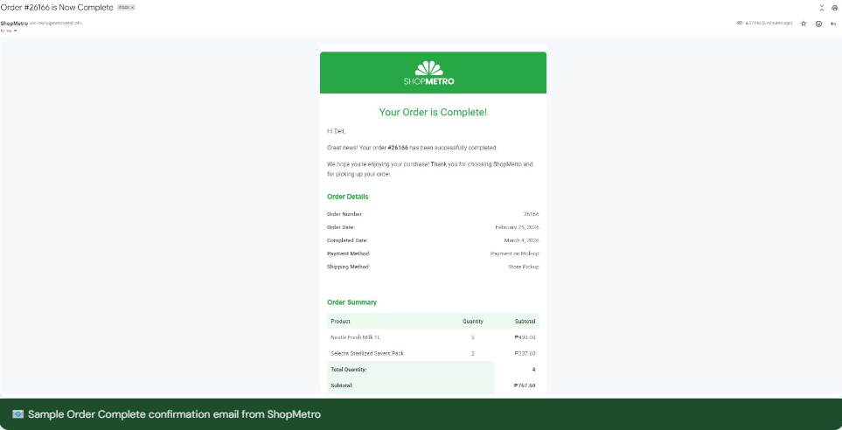842x430 pixels.
Task: Remove the Inbox label via its x
Action: click(133, 8)
